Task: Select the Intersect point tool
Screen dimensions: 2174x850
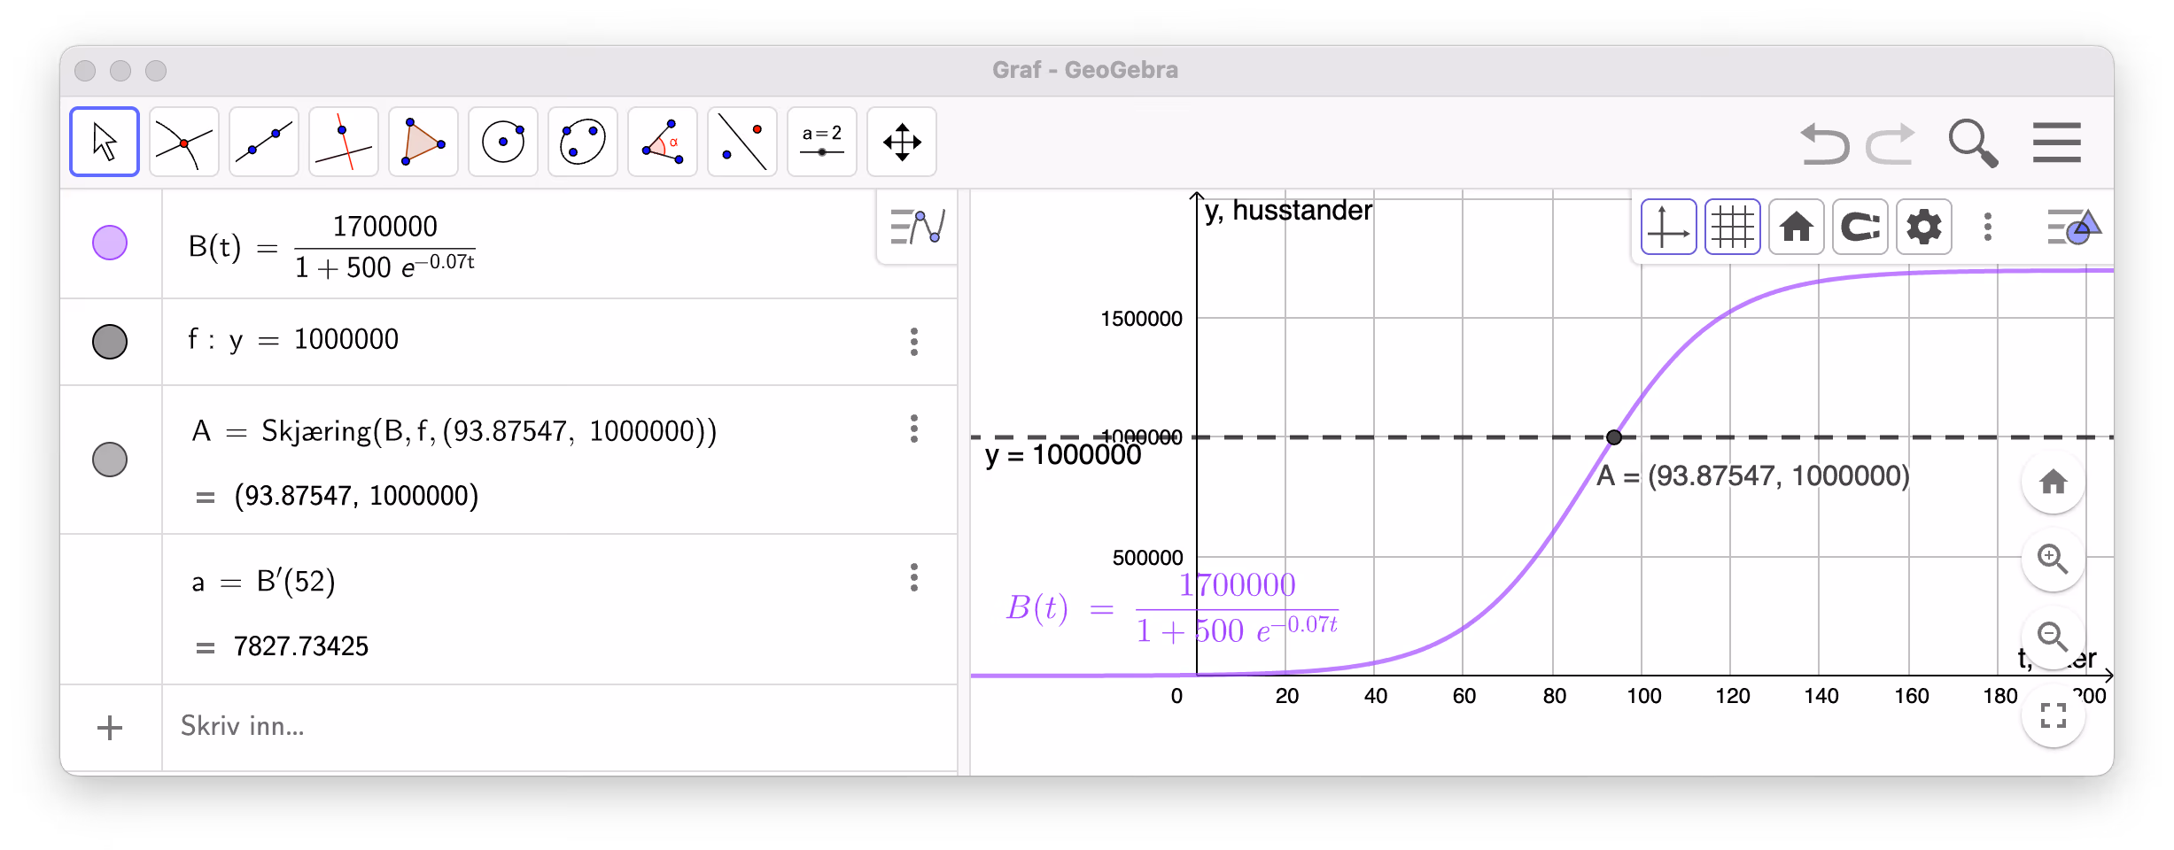Action: click(184, 142)
